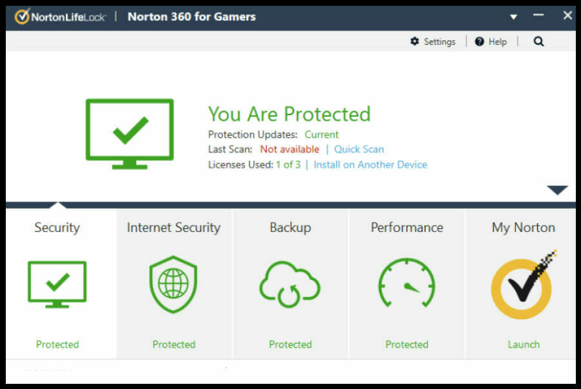Open Help via question mark icon
The image size is (581, 389).
(x=480, y=41)
